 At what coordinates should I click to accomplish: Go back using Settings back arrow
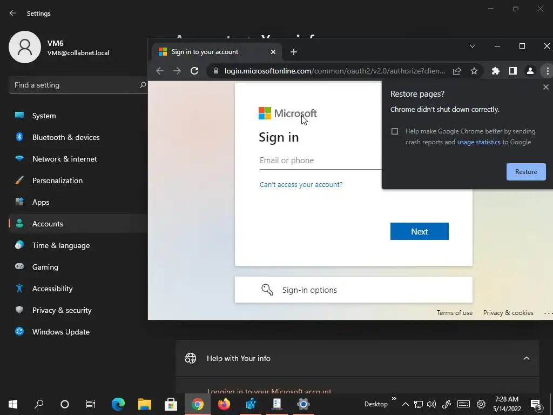pyautogui.click(x=13, y=13)
